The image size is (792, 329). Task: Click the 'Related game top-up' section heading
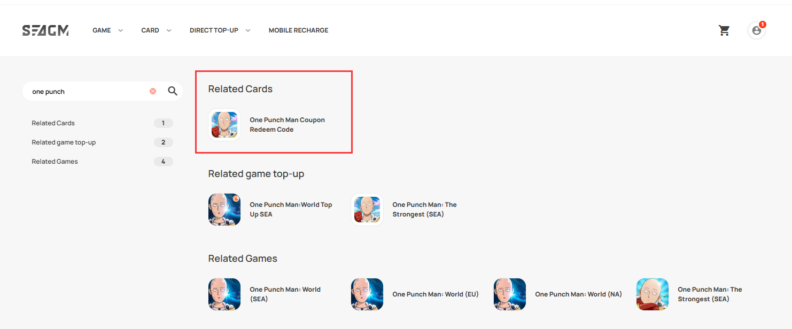pyautogui.click(x=256, y=174)
